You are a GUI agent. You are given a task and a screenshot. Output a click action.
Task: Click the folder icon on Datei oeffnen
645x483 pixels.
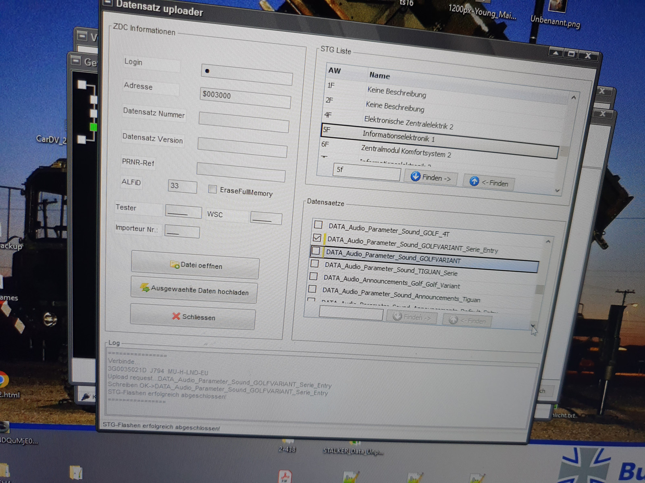point(175,264)
